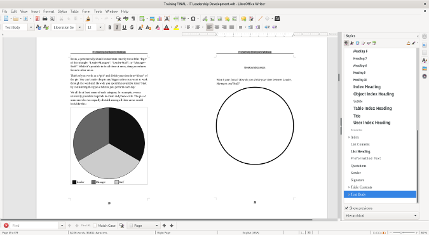Screen dimensions: 429x235
Task: Insert a table using toolbar icon
Action: coord(142,18)
